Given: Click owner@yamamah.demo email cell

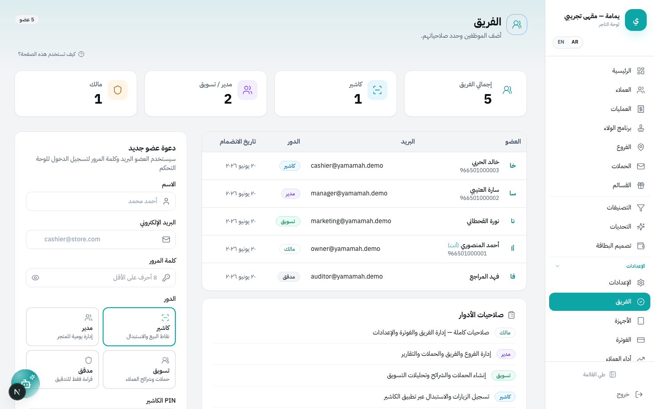Looking at the screenshot, I should (346, 249).
